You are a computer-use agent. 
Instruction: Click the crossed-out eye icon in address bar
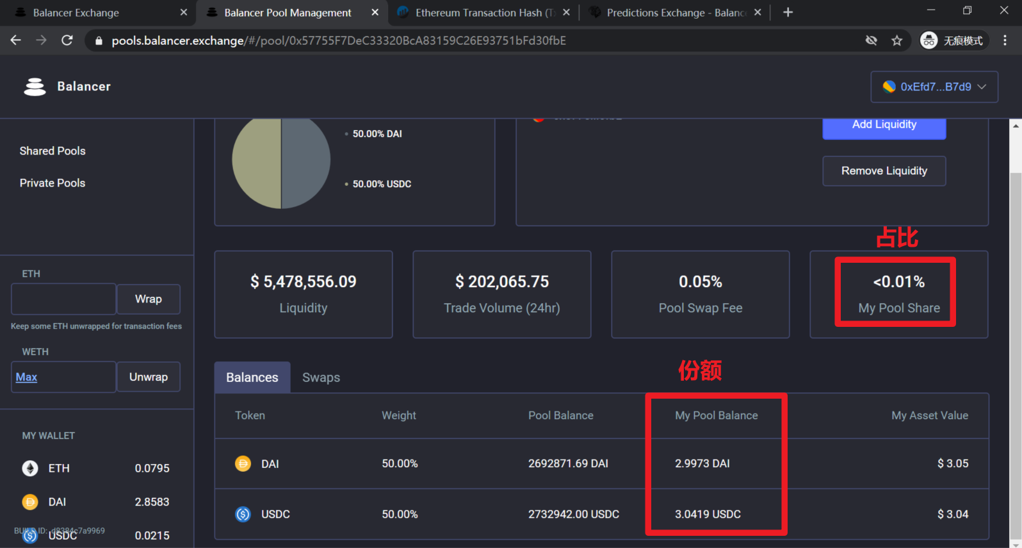(872, 40)
